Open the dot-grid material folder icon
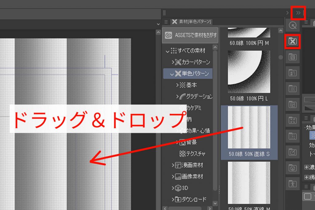This screenshot has width=315, height=210. [x=293, y=136]
